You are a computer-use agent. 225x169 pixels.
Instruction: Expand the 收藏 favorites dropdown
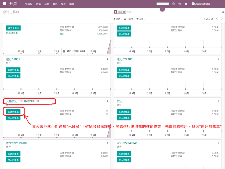[x=141, y=19]
